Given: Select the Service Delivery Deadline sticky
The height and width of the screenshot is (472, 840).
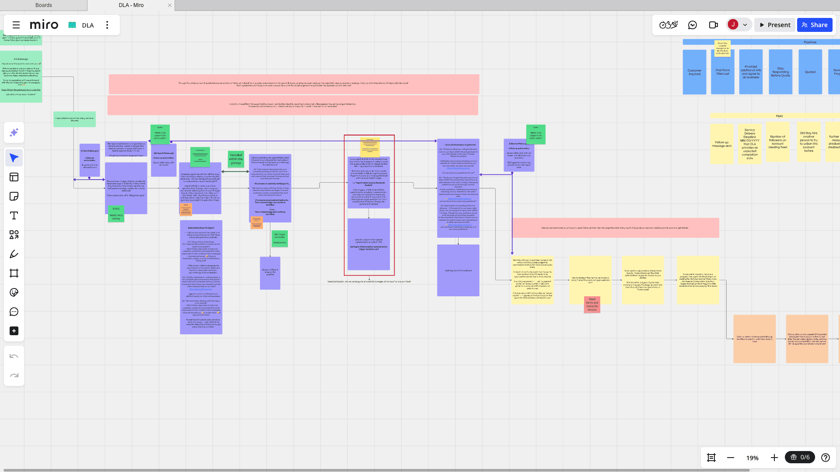Looking at the screenshot, I should [x=750, y=144].
